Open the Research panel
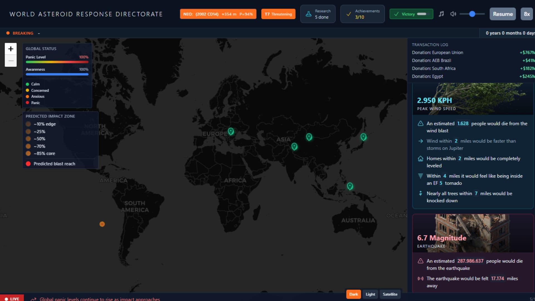Screen dimensions: 535x301 [318, 14]
